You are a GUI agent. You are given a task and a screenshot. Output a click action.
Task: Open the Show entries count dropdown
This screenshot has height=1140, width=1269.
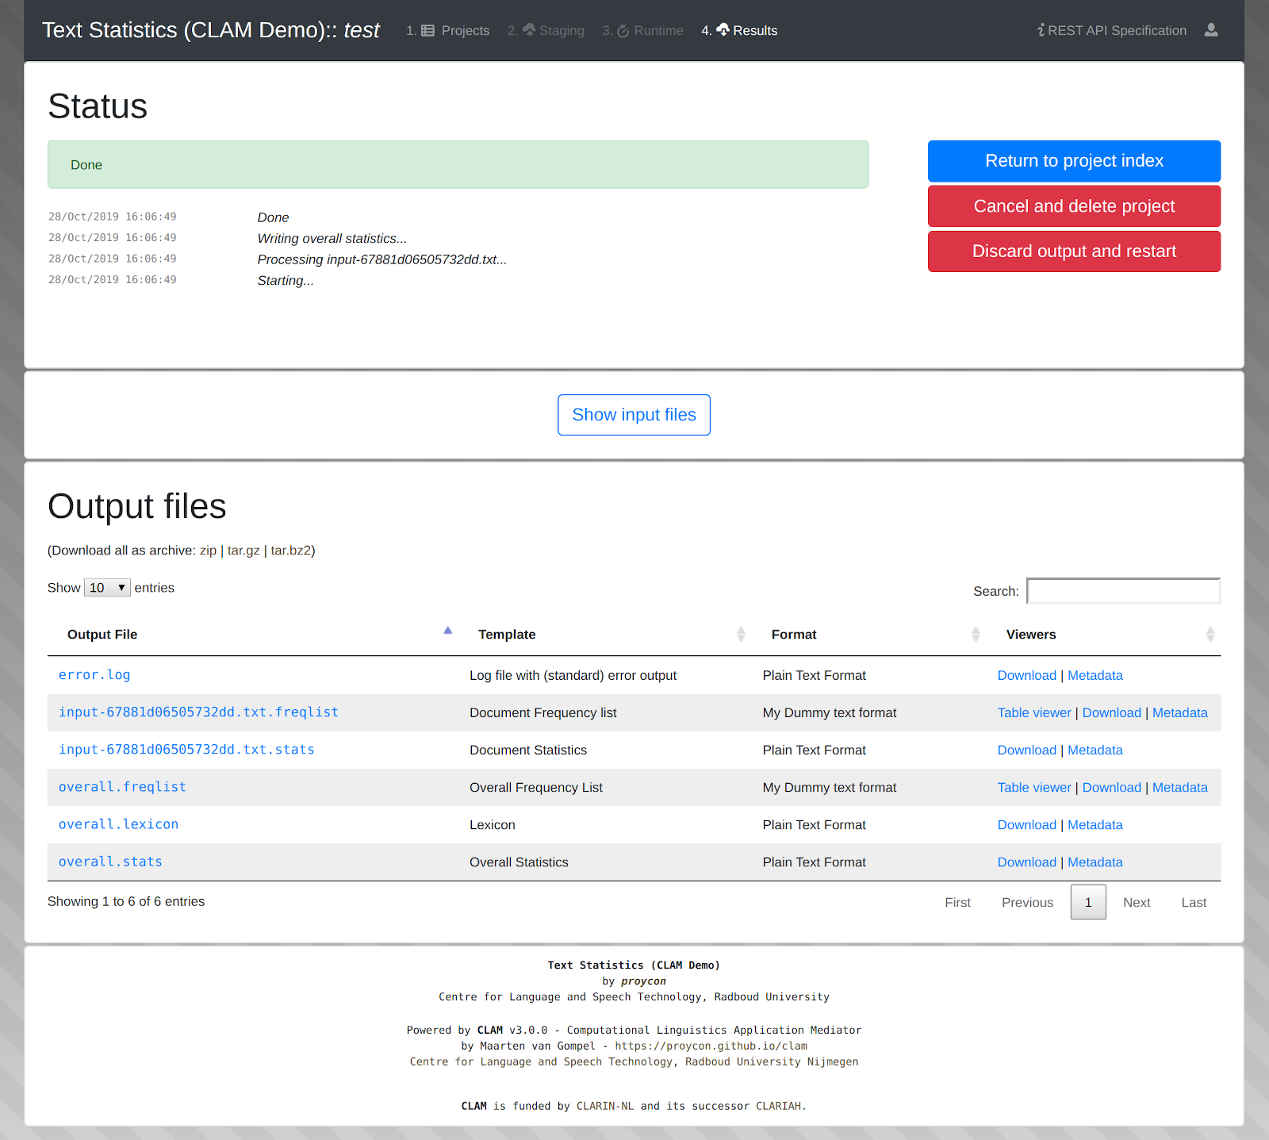(107, 588)
